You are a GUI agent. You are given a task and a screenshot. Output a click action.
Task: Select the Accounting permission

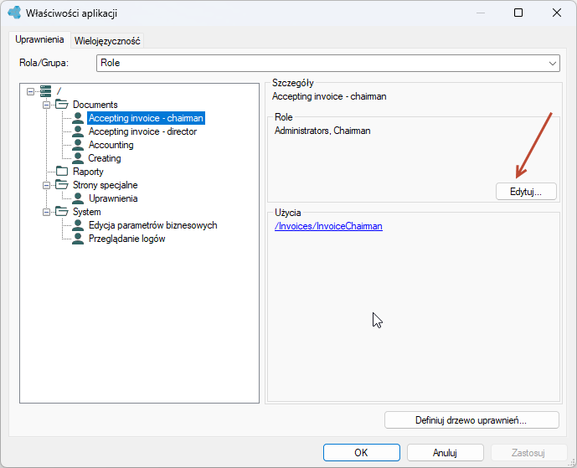pyautogui.click(x=111, y=145)
